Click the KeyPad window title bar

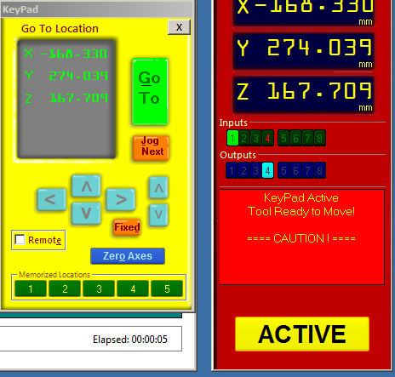(x=96, y=9)
